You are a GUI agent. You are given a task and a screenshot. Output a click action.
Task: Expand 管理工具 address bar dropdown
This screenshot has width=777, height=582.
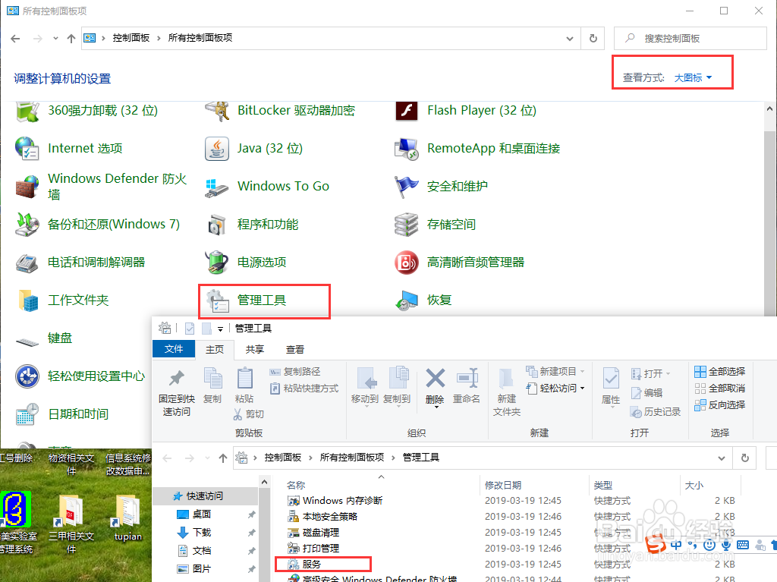tap(722, 458)
